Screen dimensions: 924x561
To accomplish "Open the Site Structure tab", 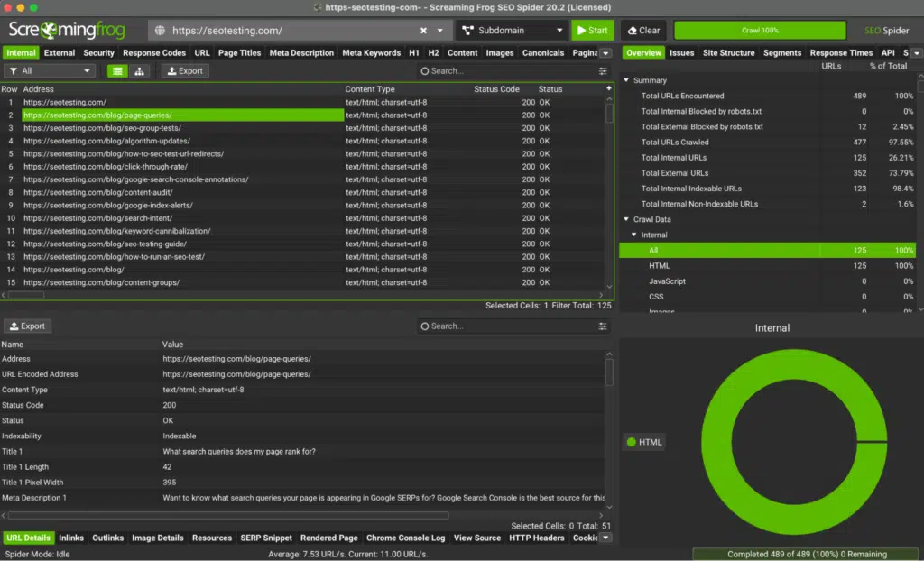I will [x=728, y=52].
